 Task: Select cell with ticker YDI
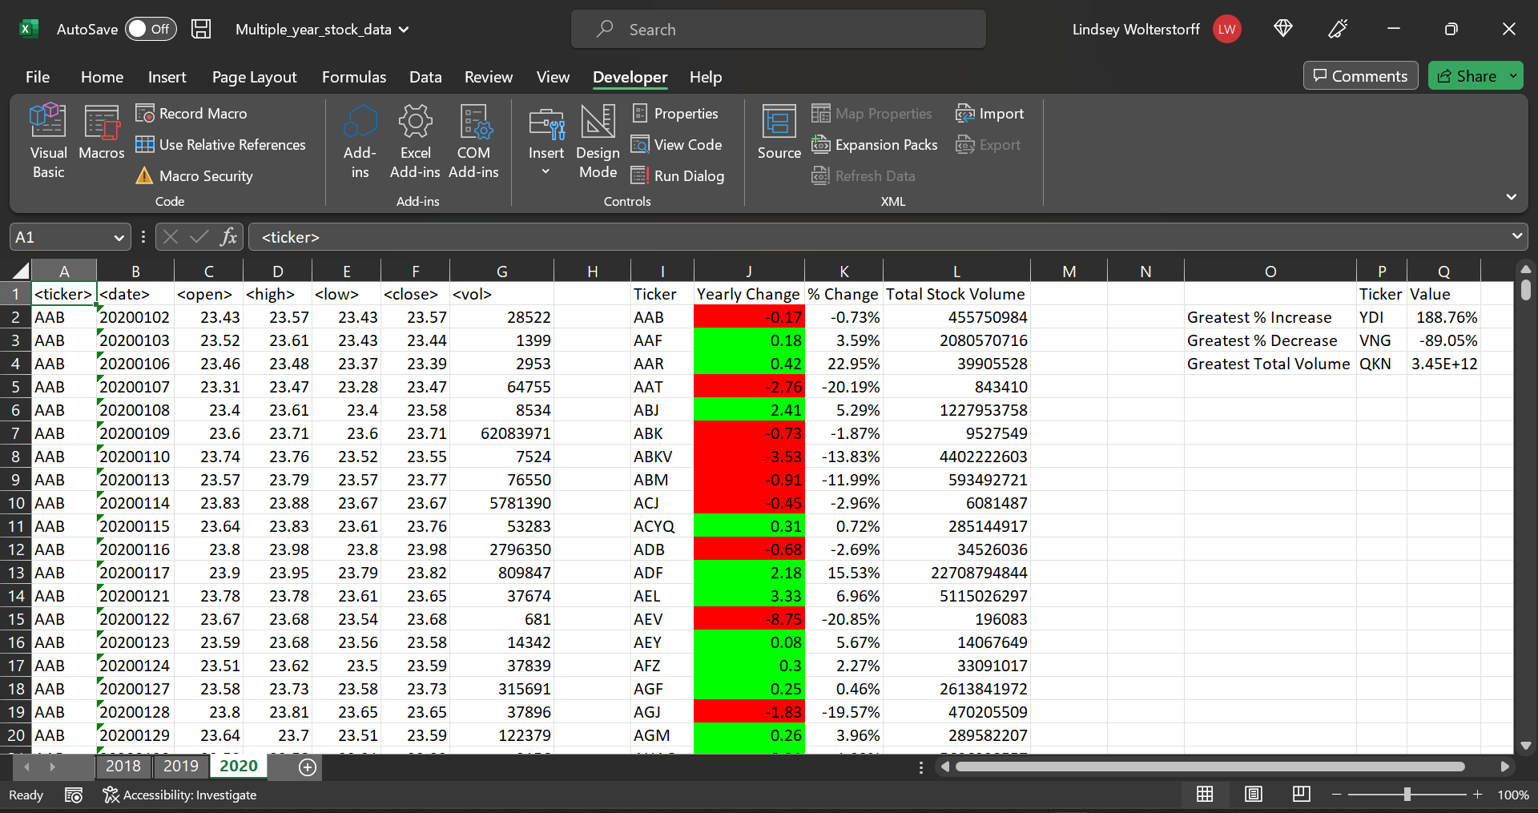coord(1381,317)
